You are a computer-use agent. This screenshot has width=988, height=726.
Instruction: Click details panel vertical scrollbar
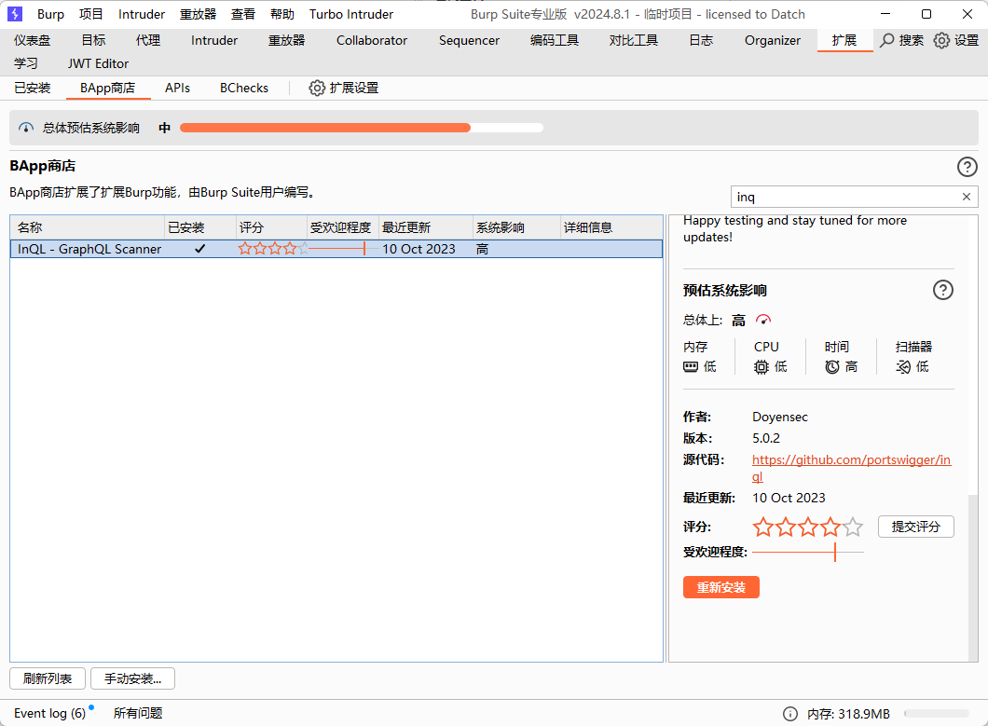pos(973,577)
